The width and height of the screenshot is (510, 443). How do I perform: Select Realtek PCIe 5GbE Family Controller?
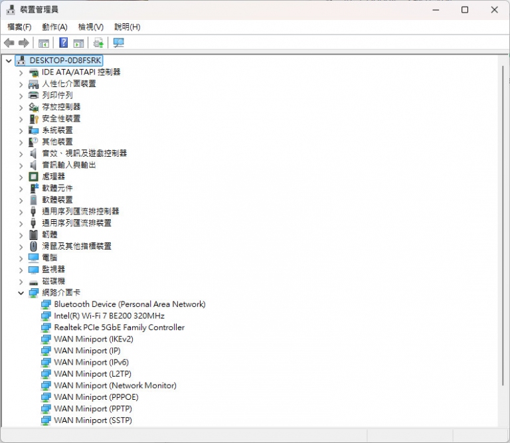119,327
